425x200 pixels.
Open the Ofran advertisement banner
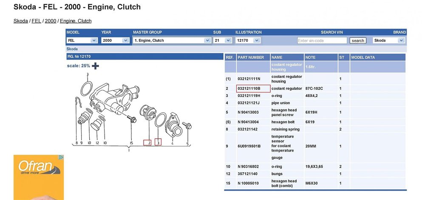(x=39, y=177)
